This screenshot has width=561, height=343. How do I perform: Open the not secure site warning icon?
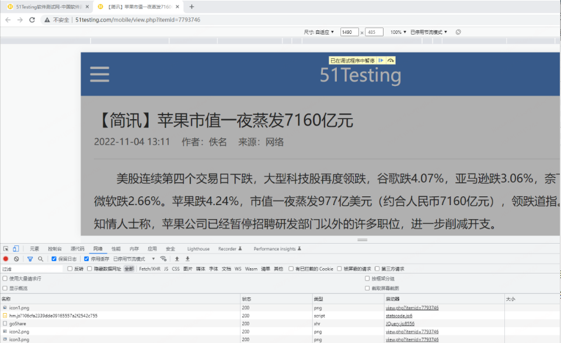tap(47, 20)
